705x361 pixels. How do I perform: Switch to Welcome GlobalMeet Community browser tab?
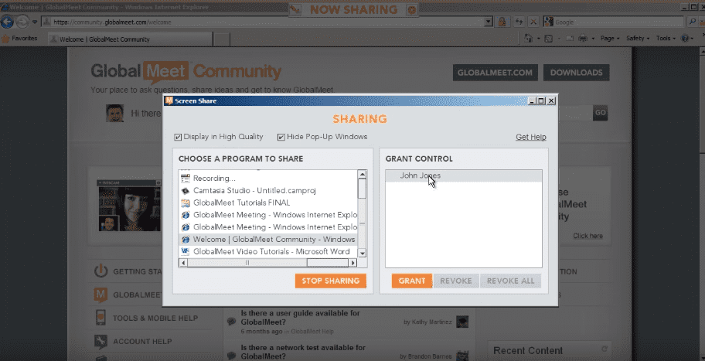104,39
